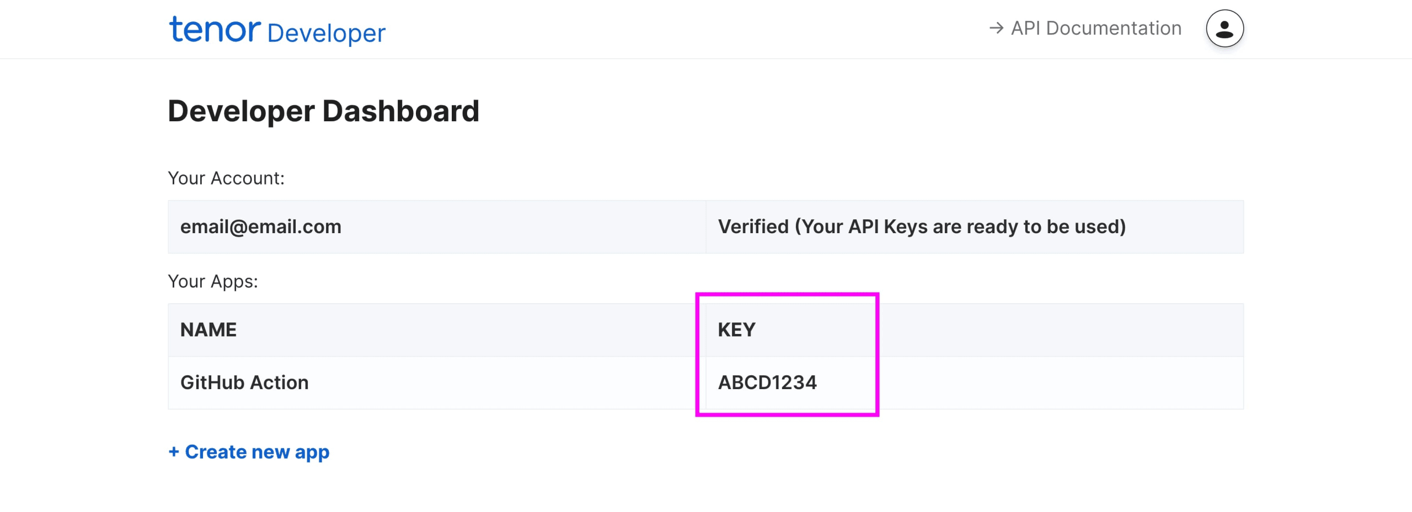Click Create new app link
Image resolution: width=1412 pixels, height=512 pixels.
point(249,452)
